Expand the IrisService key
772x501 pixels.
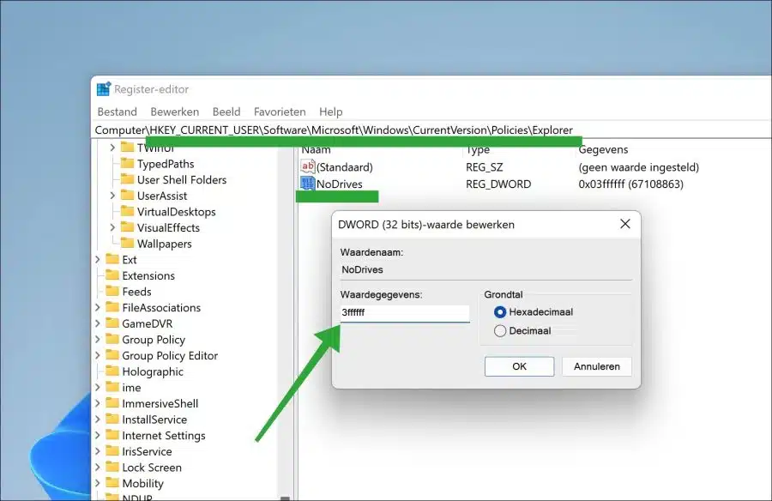coord(98,451)
